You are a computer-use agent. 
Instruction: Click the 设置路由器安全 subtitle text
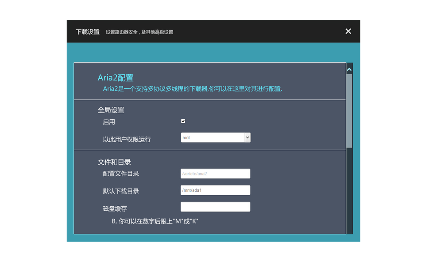click(139, 32)
